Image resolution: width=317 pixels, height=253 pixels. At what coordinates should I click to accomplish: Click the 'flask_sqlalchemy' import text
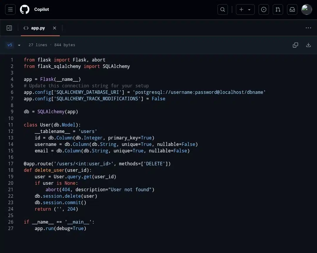[x=59, y=66]
